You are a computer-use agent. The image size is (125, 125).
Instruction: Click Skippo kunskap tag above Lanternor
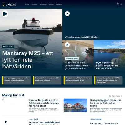96,119
